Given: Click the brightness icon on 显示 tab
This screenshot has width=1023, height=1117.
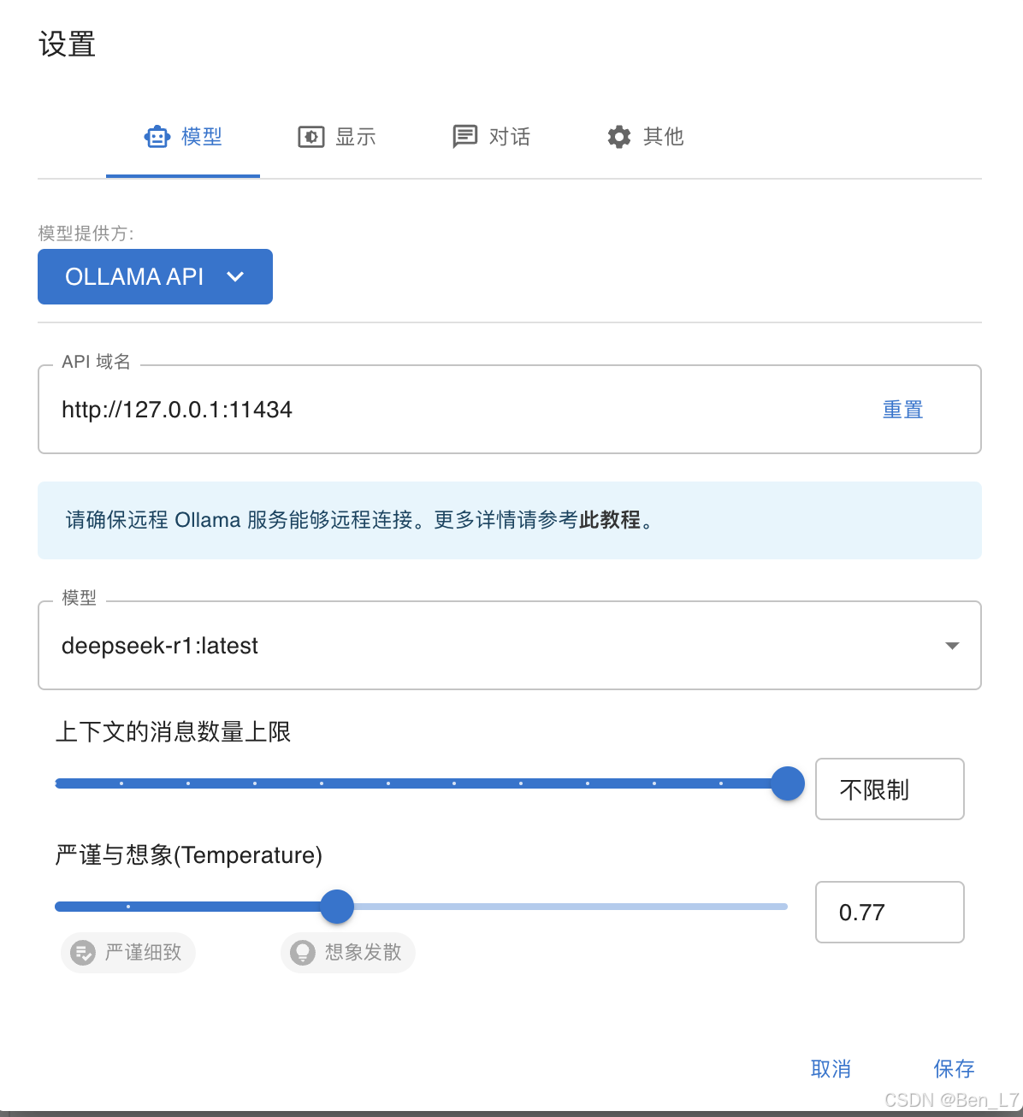Looking at the screenshot, I should pyautogui.click(x=311, y=137).
